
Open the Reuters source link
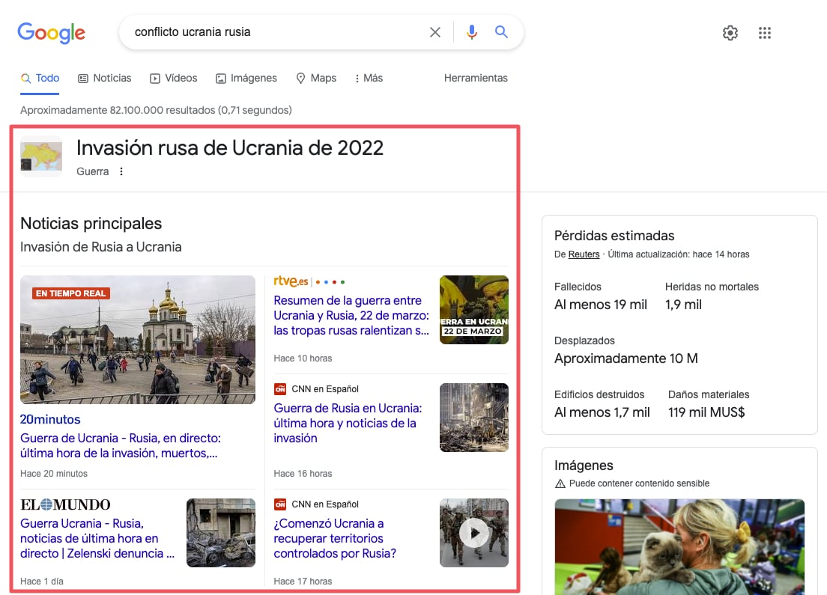coord(584,254)
